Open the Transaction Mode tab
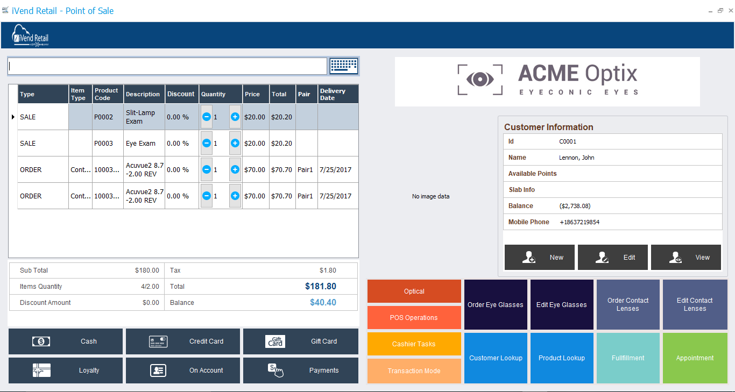 pos(414,371)
